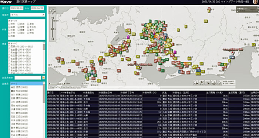This screenshot has width=259, height=138.
Task: Click the employee search button icon
Action: coord(44,77)
